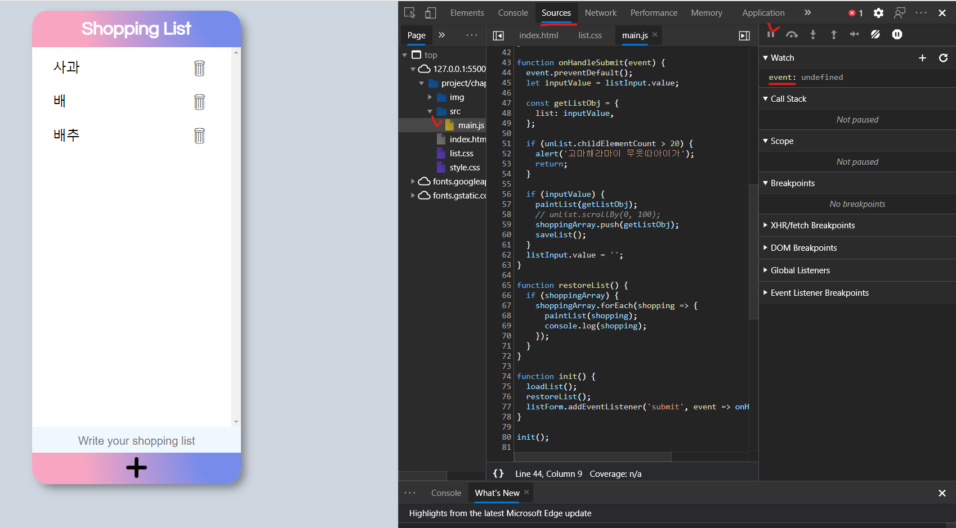Toggle deactivate breakpoints icon
The width and height of the screenshot is (956, 528).
(875, 34)
